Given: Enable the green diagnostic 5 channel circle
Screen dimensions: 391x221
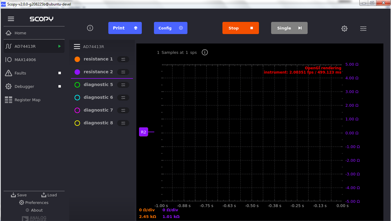Looking at the screenshot, I should [77, 85].
